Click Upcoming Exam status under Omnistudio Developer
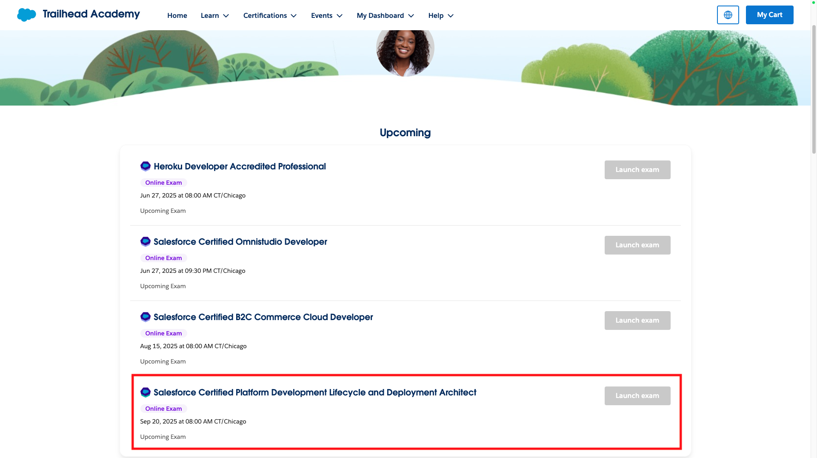 pos(163,286)
